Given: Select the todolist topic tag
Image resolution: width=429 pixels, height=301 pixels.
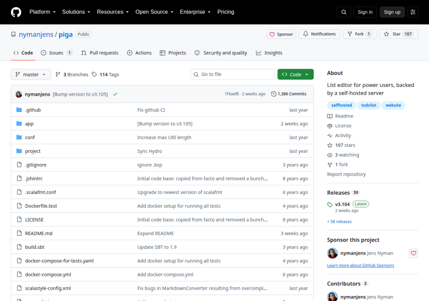Looking at the screenshot, I should [369, 105].
